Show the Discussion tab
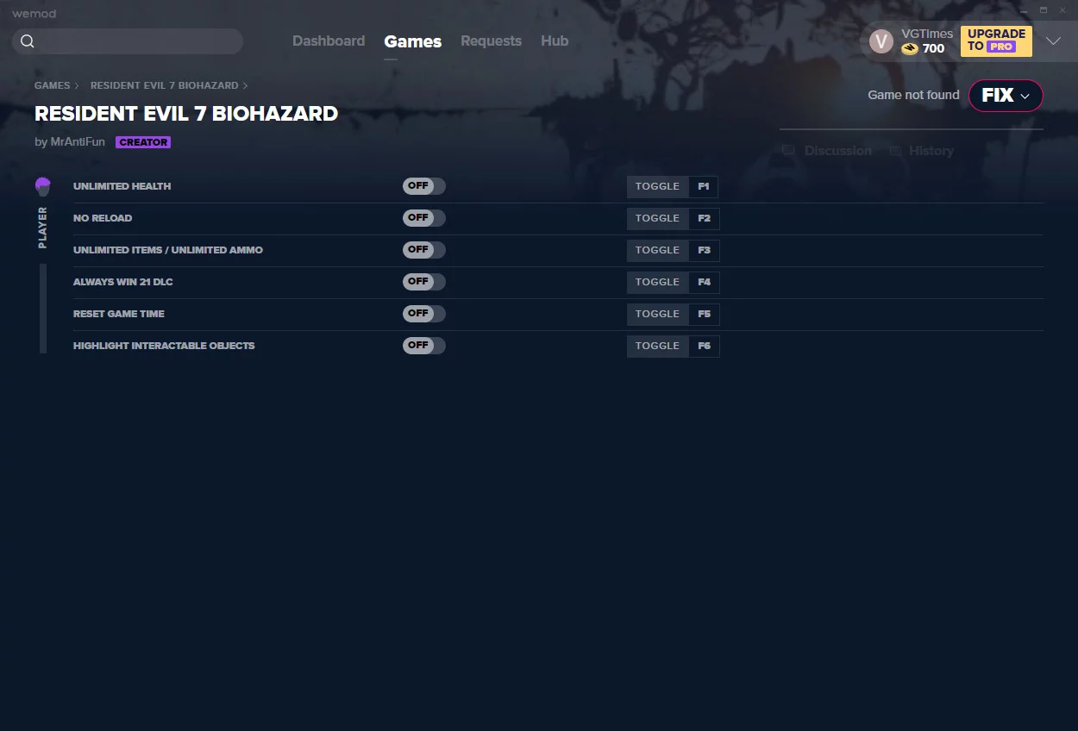 [837, 151]
